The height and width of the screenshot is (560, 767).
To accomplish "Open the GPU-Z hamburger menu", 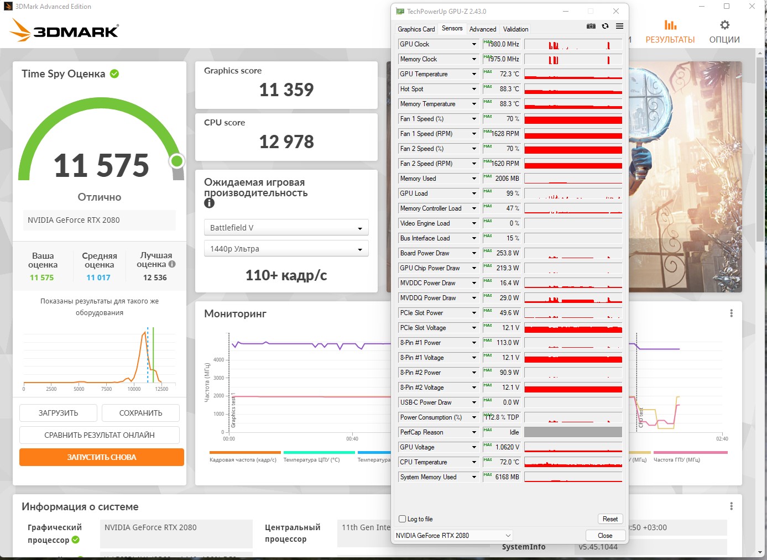I will point(619,26).
